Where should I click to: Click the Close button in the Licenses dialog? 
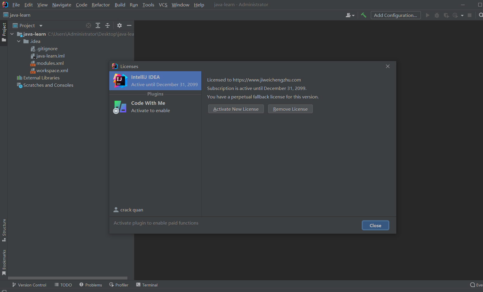pos(375,225)
